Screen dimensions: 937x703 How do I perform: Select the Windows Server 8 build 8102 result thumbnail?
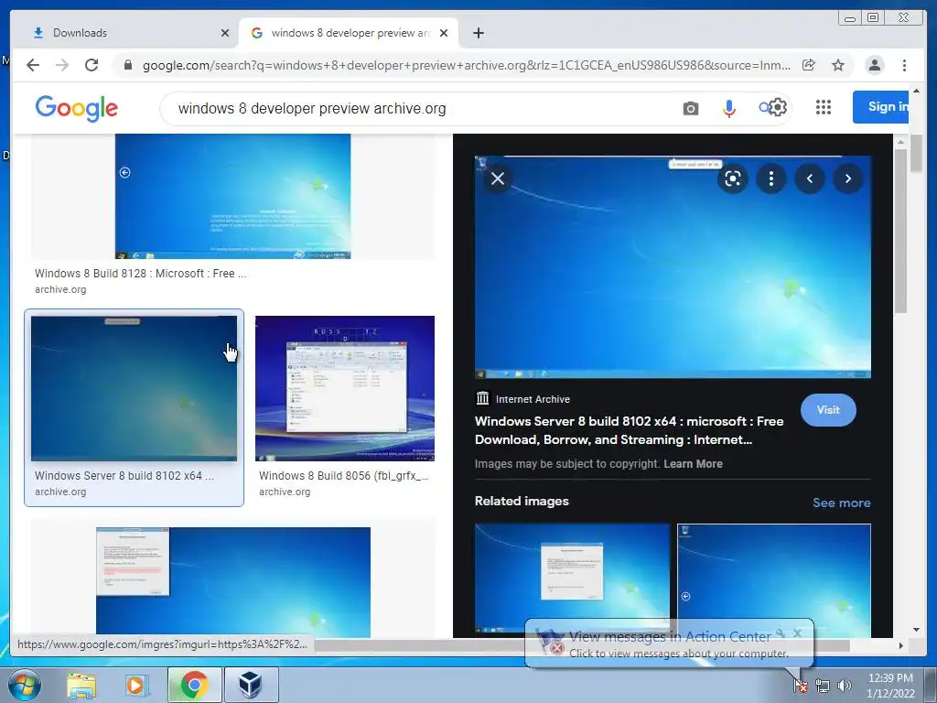[x=134, y=388]
